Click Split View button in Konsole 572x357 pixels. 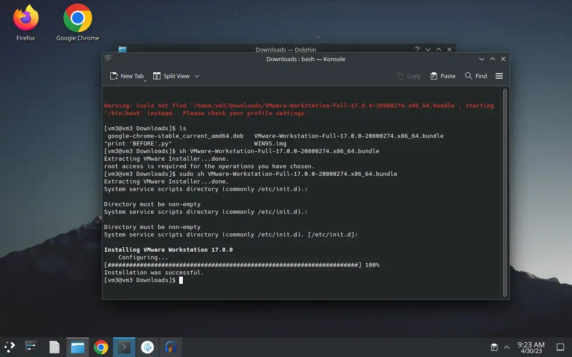pyautogui.click(x=172, y=76)
